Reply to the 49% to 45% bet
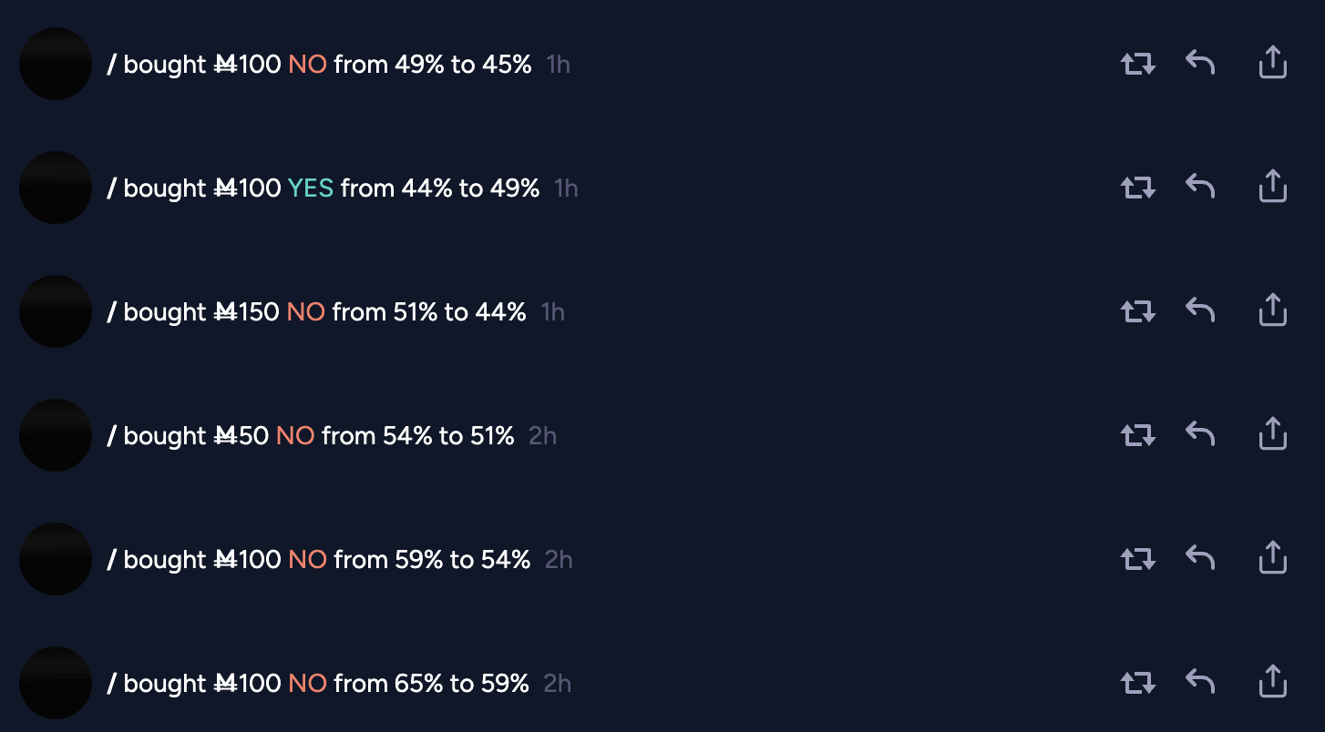This screenshot has width=1325, height=732. coord(1200,63)
